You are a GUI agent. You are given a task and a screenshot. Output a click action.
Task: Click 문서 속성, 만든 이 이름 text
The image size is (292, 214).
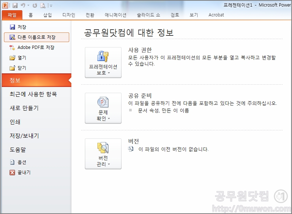[163, 111]
